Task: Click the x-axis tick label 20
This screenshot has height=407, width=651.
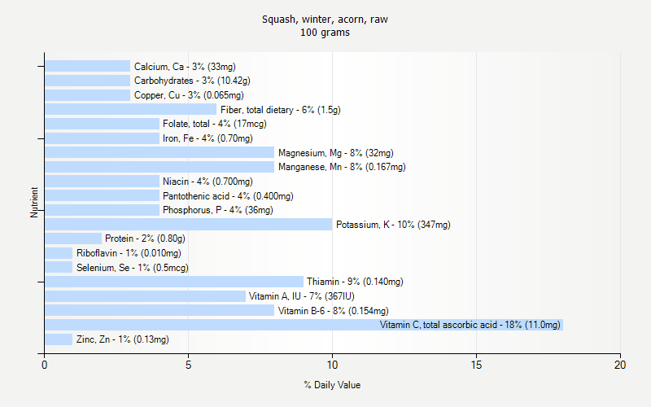Action: (620, 365)
